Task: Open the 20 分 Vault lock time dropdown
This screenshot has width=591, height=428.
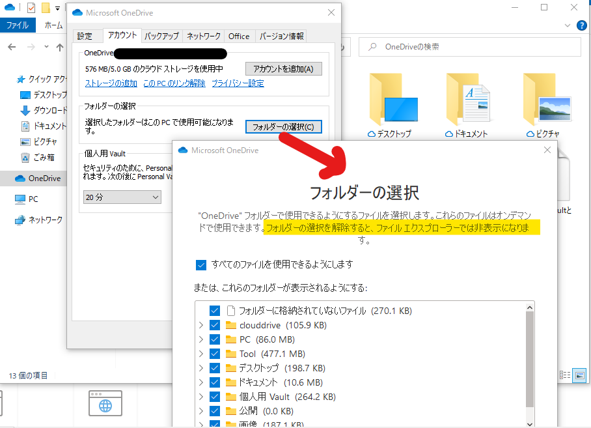Action: (122, 197)
